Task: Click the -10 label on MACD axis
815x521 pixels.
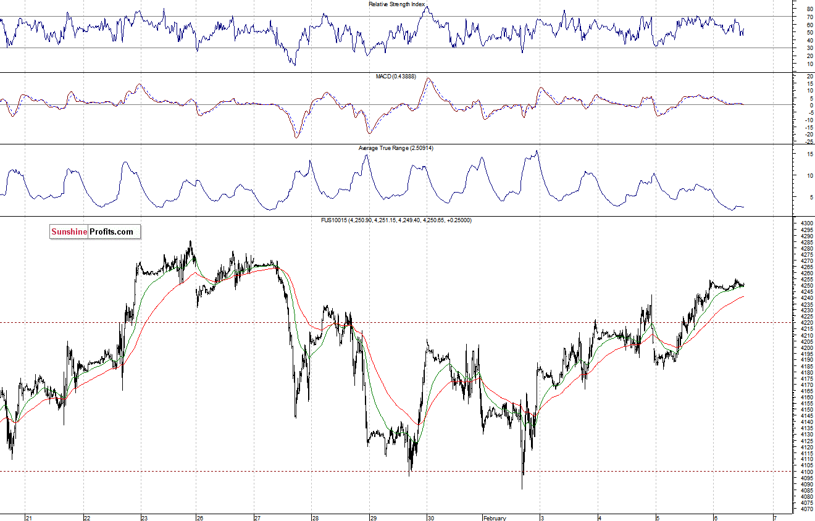Action: click(808, 119)
